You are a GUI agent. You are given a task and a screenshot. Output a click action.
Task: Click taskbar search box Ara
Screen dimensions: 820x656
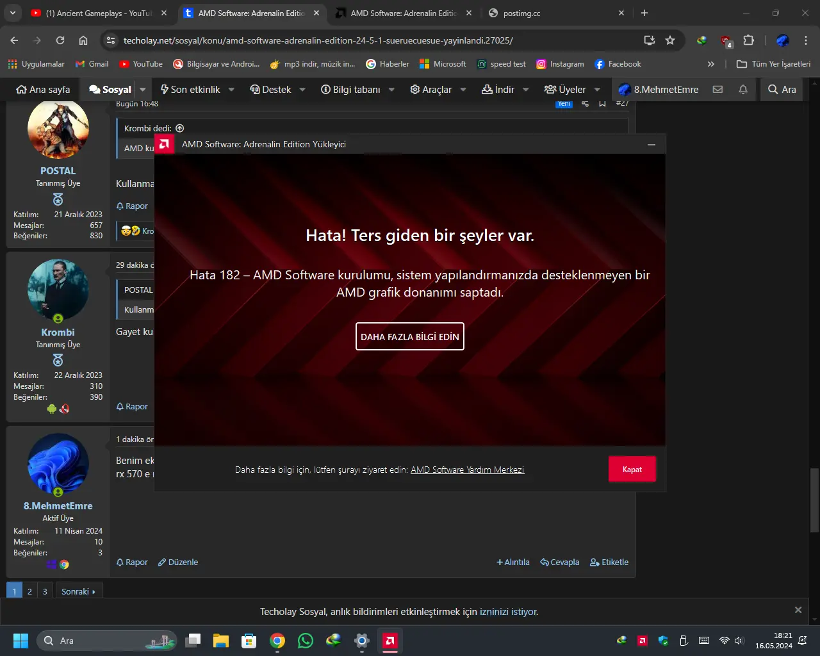107,641
